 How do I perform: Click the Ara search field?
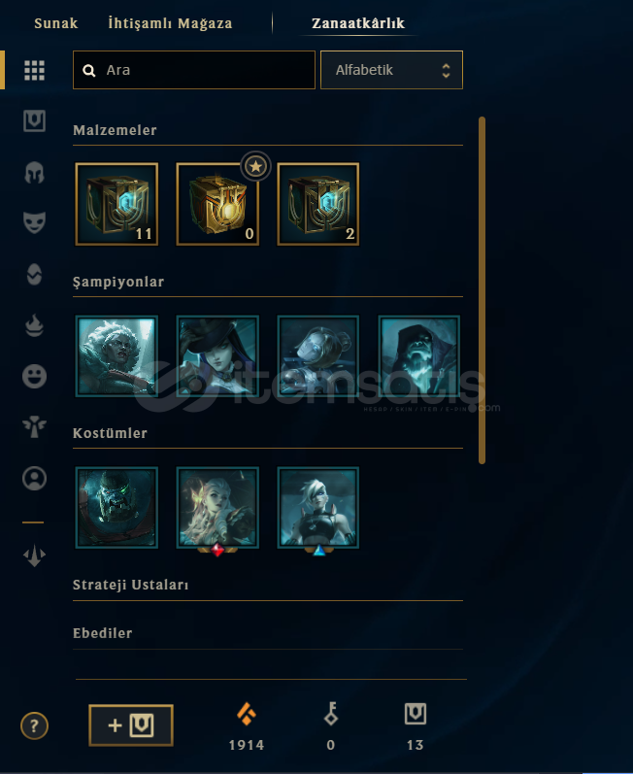(x=194, y=70)
